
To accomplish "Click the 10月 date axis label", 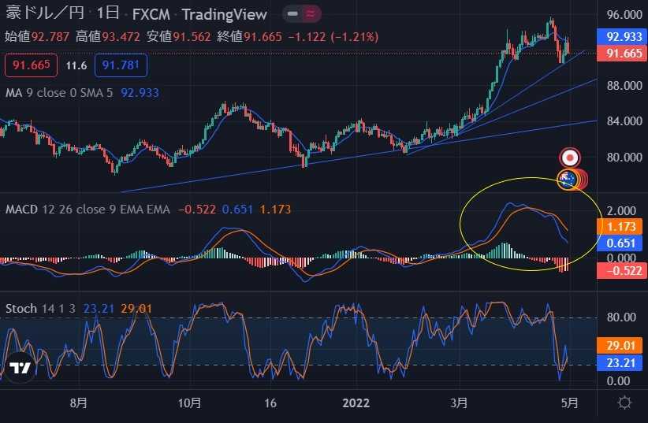I will coord(189,403).
